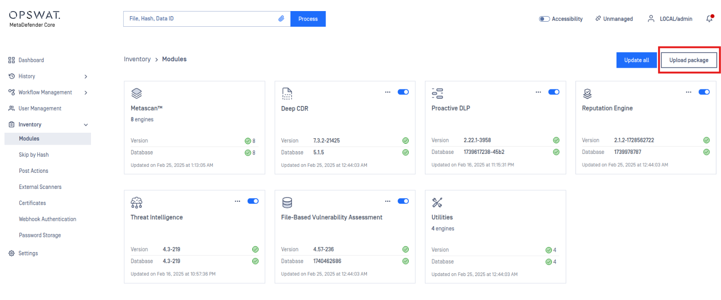The height and width of the screenshot is (300, 721).
Task: Open Proactive DLP more options menu
Action: click(539, 92)
